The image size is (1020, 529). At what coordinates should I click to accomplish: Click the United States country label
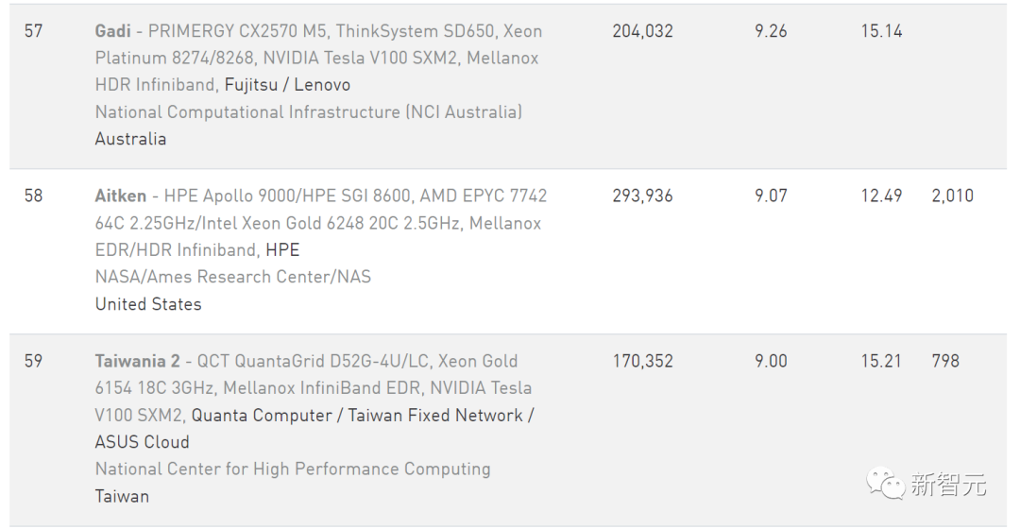pyautogui.click(x=148, y=304)
